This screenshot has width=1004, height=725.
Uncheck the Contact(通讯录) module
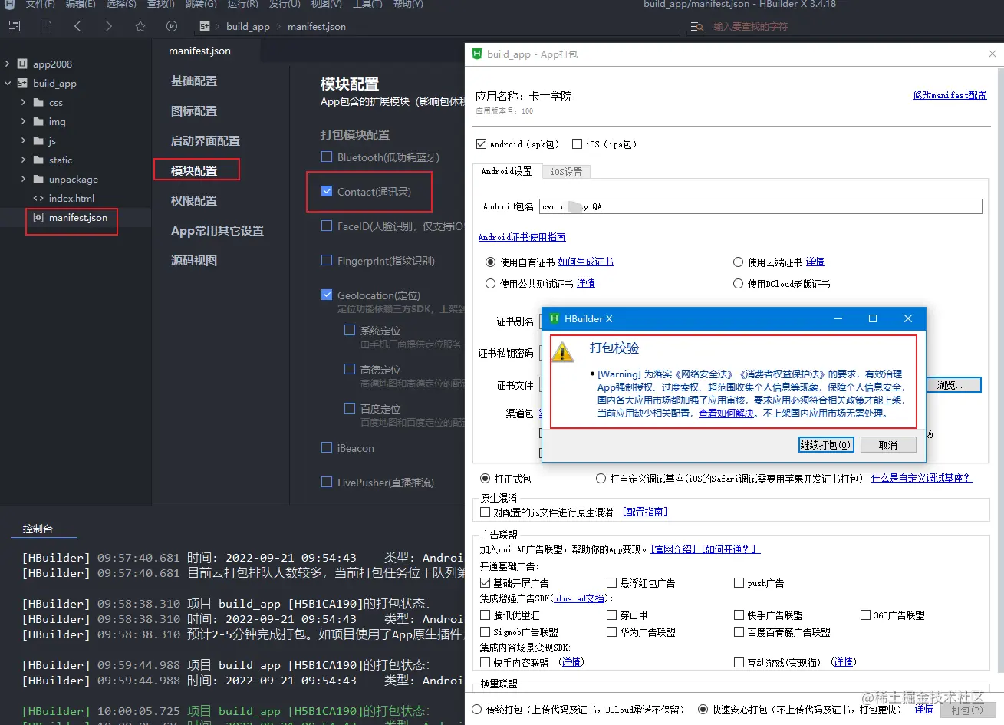327,191
